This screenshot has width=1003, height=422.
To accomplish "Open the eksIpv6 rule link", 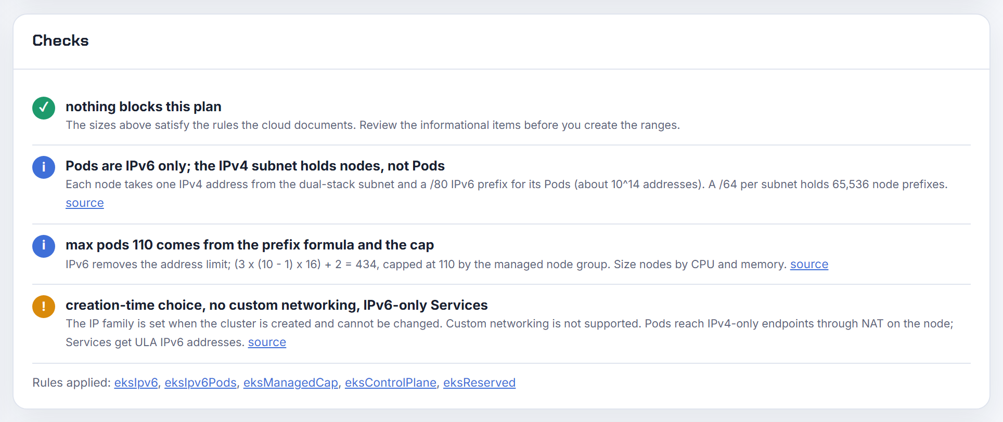I will click(136, 383).
